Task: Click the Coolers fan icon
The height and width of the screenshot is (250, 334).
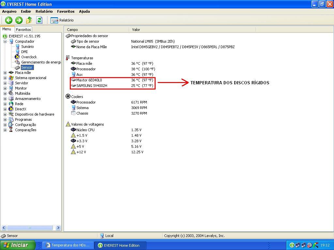Action: tap(68, 96)
